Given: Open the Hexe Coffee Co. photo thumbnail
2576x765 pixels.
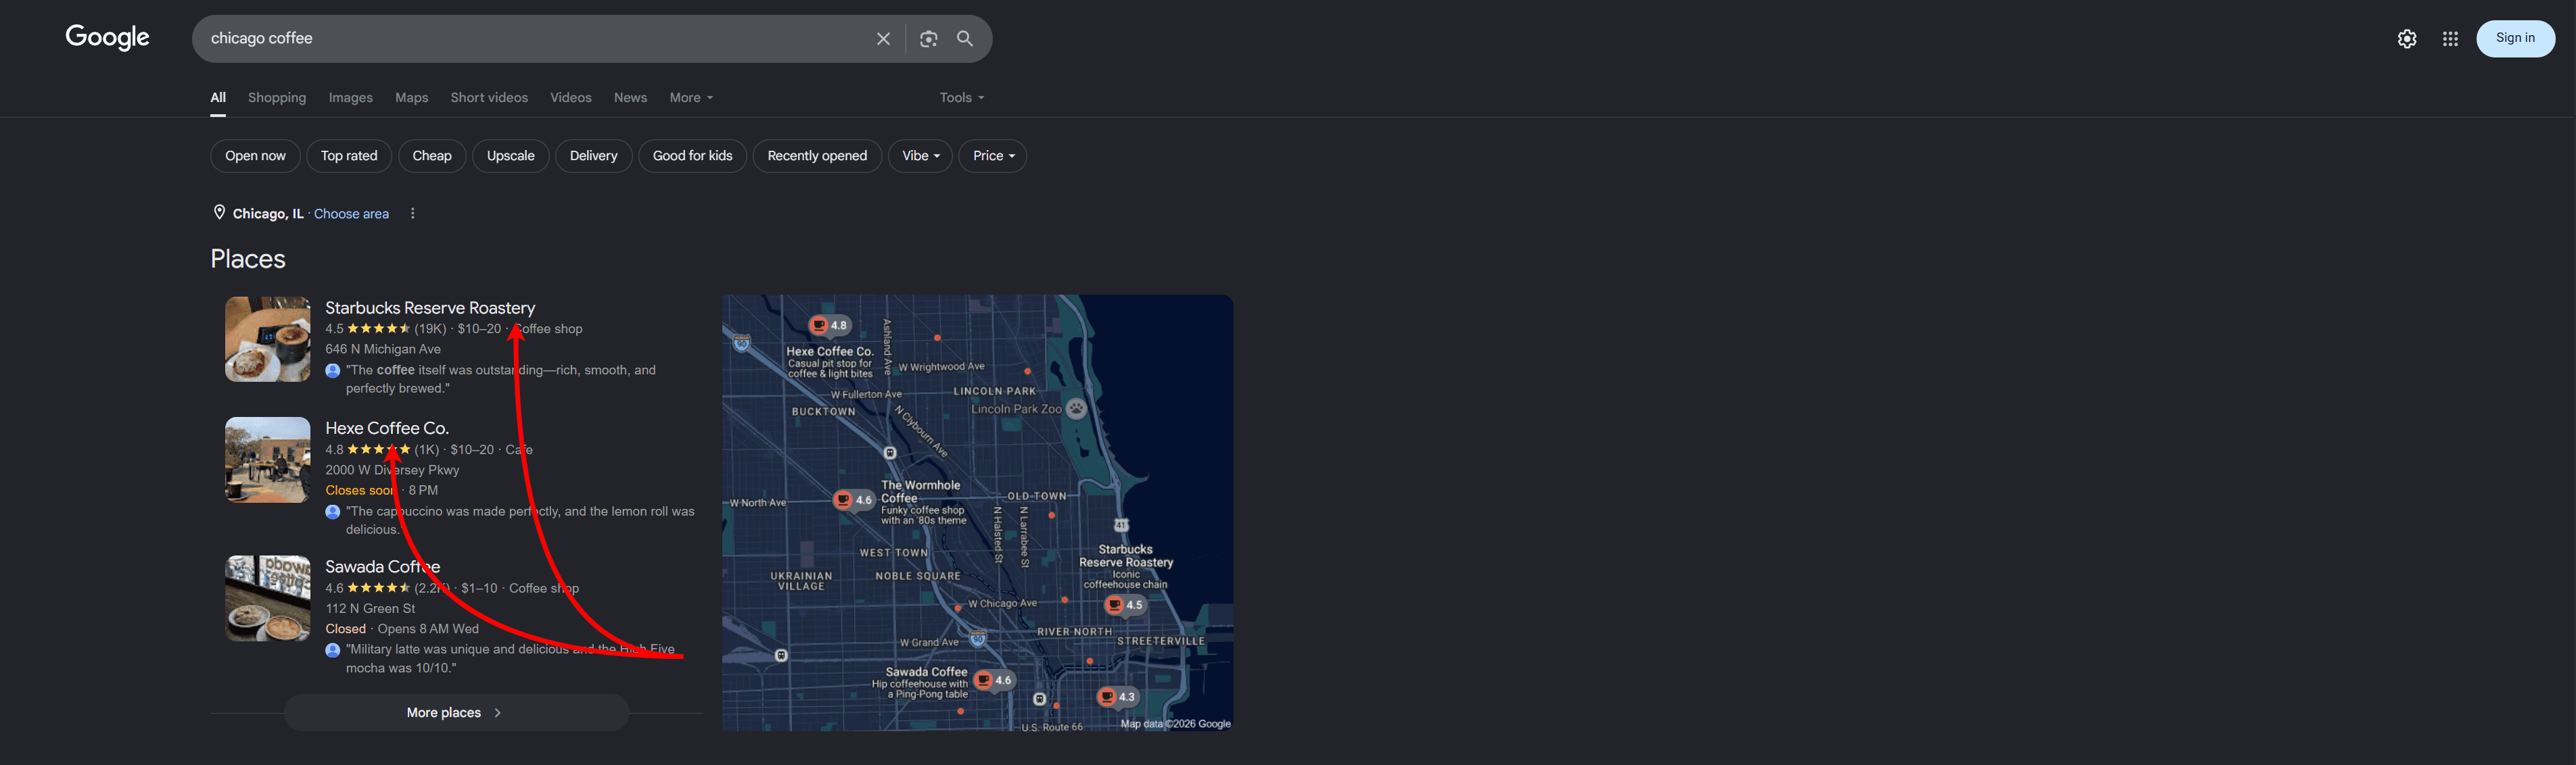Looking at the screenshot, I should point(267,460).
